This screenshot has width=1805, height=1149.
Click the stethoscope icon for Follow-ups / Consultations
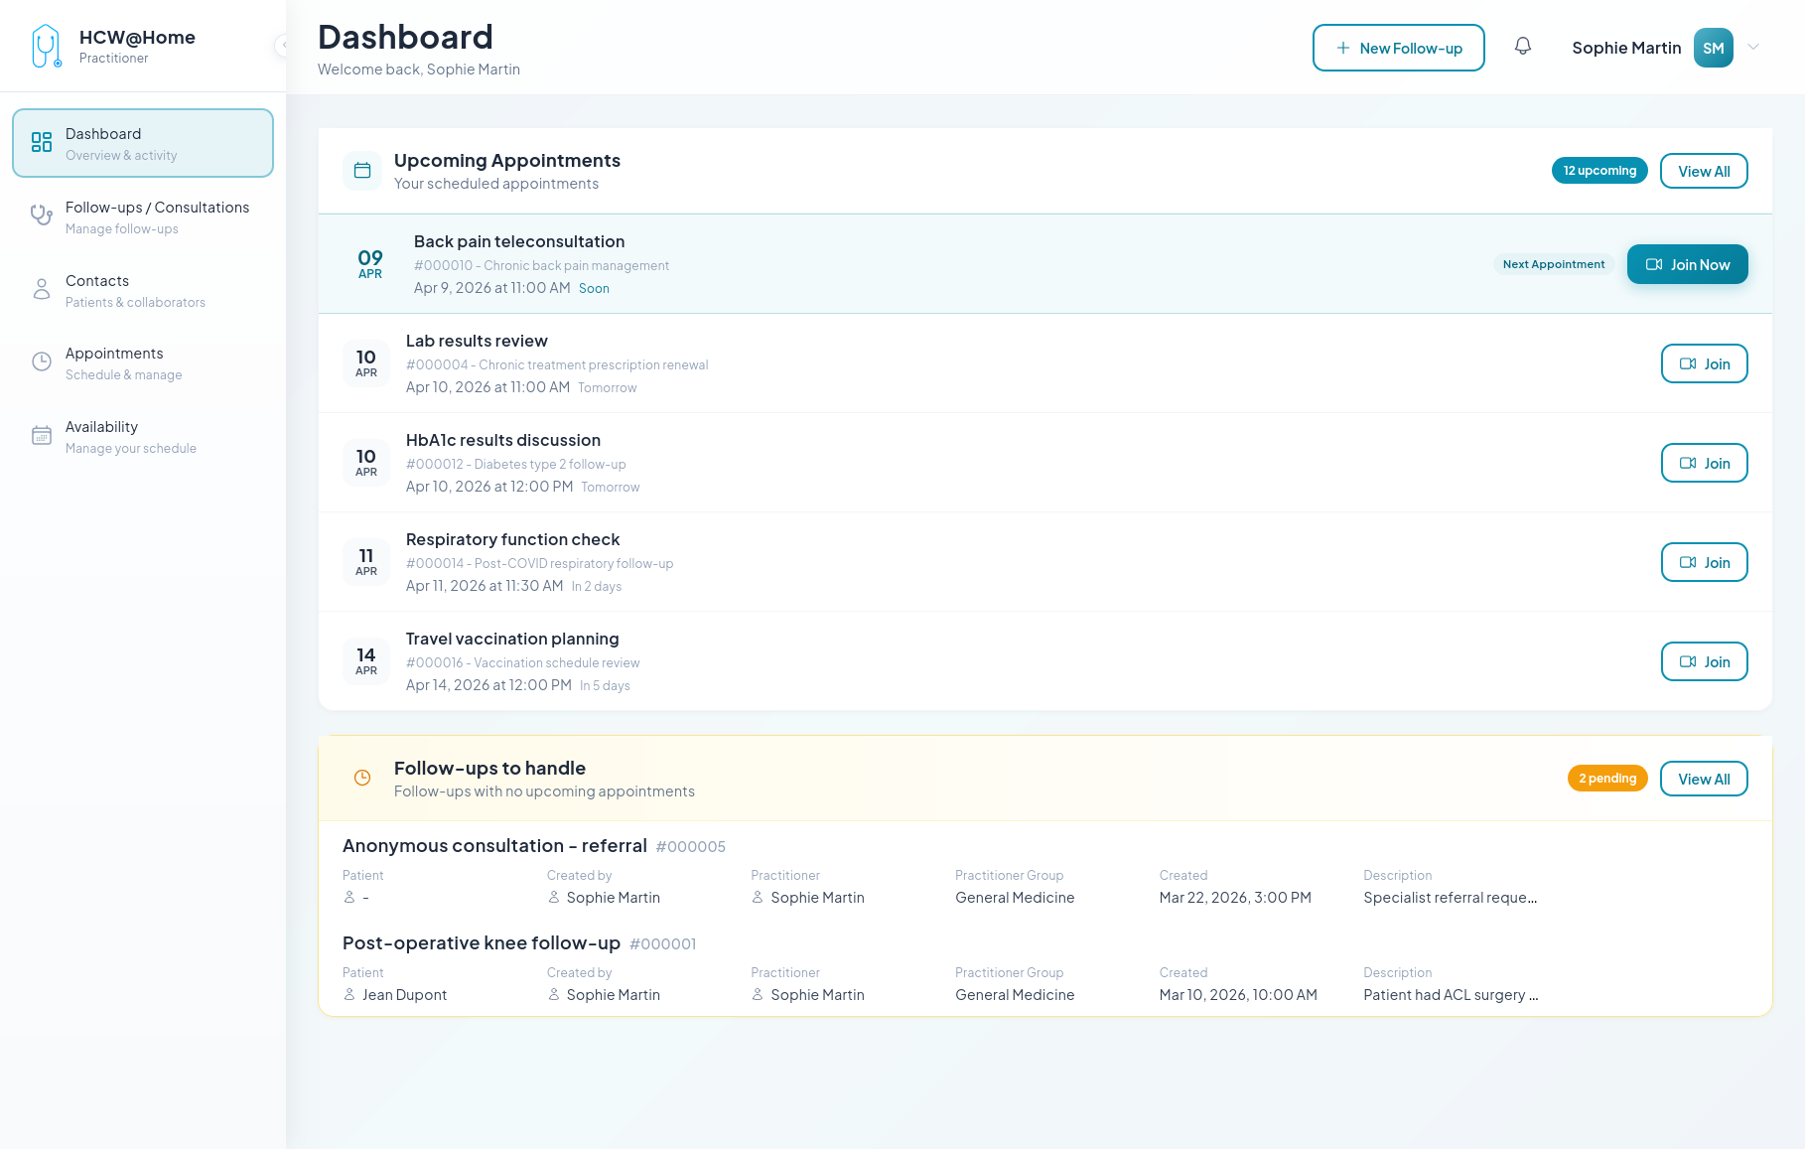tap(41, 215)
